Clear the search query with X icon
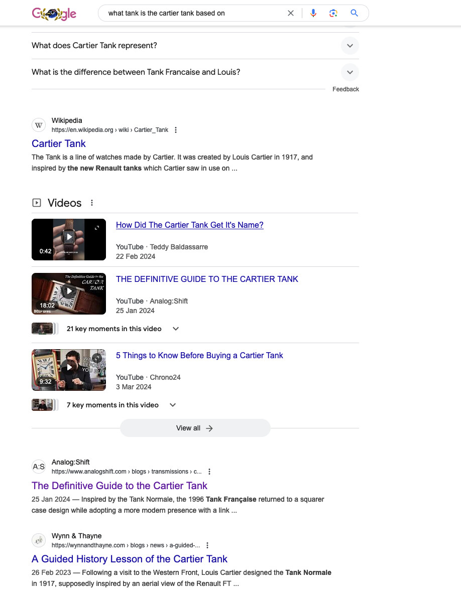This screenshot has height=598, width=461. point(290,14)
